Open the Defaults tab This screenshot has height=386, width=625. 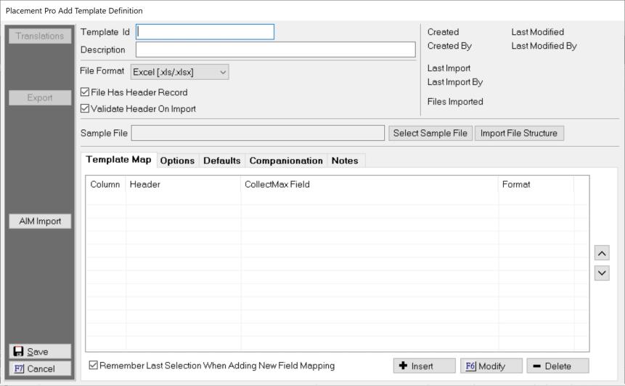click(221, 161)
